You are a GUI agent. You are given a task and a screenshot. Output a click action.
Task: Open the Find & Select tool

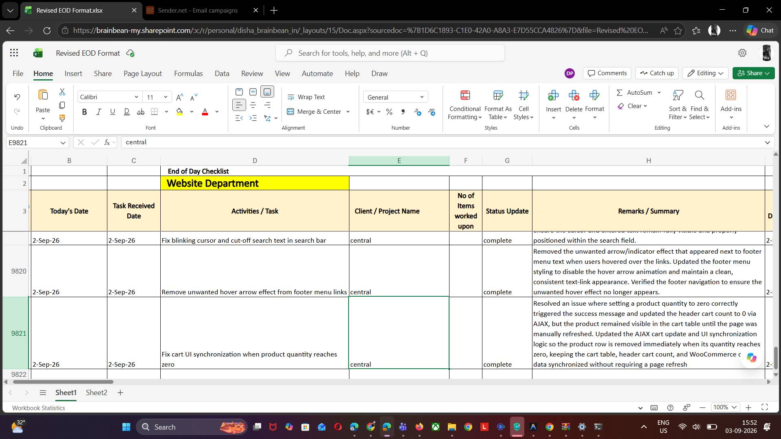tap(700, 105)
